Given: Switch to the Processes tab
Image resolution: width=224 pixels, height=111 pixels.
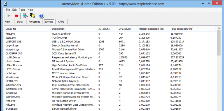Looking at the screenshot, I should [34, 22].
